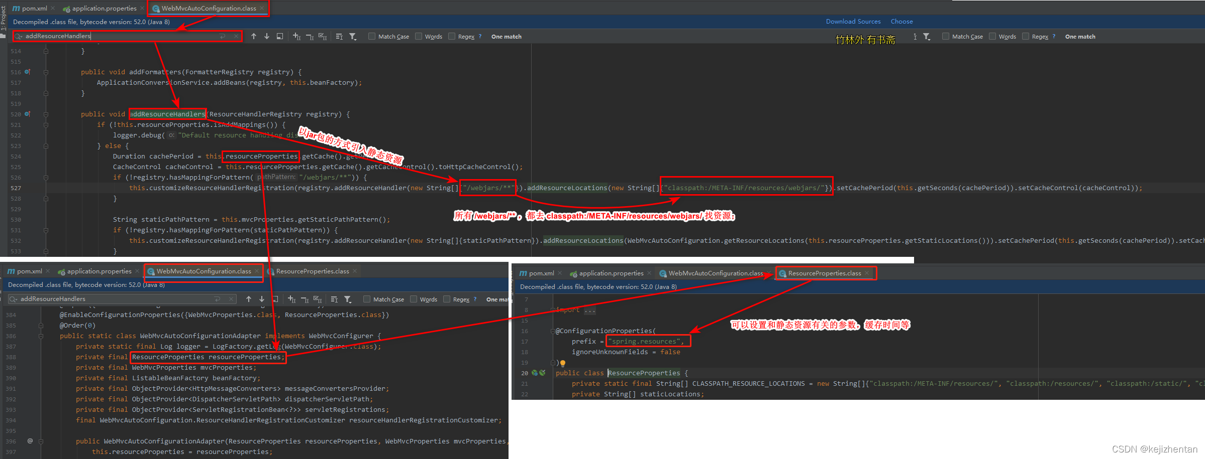
Task: Collapse the if block fold marker on line 526
Action: pos(46,178)
